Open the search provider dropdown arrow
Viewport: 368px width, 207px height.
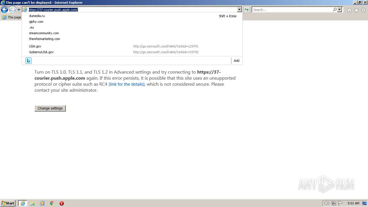tap(340, 9)
